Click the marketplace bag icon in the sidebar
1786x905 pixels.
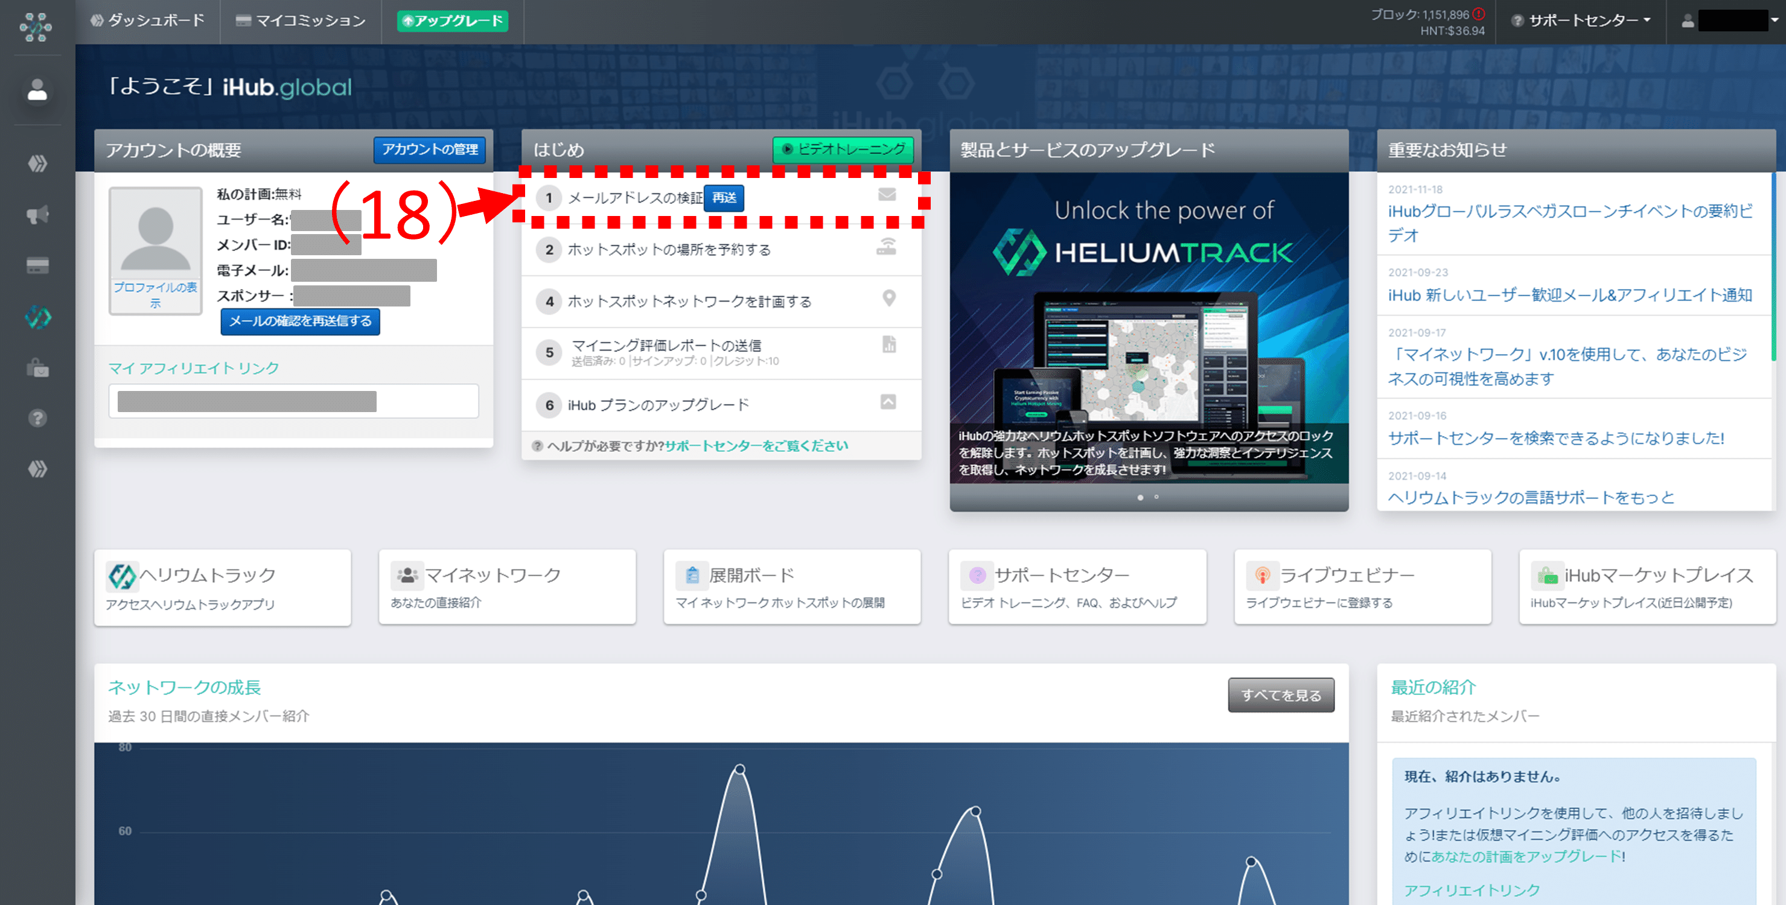coord(37,368)
